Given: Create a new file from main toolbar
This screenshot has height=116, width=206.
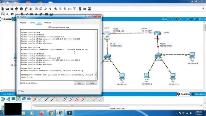Looking at the screenshot, I should tap(3, 9).
